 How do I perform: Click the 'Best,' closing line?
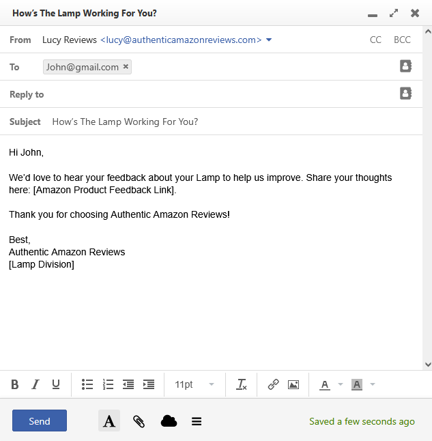19,240
